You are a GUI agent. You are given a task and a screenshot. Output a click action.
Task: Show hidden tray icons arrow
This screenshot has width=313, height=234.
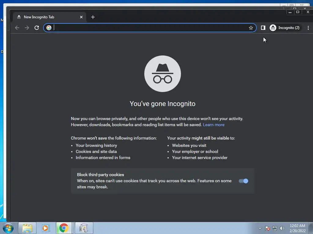click(x=260, y=228)
